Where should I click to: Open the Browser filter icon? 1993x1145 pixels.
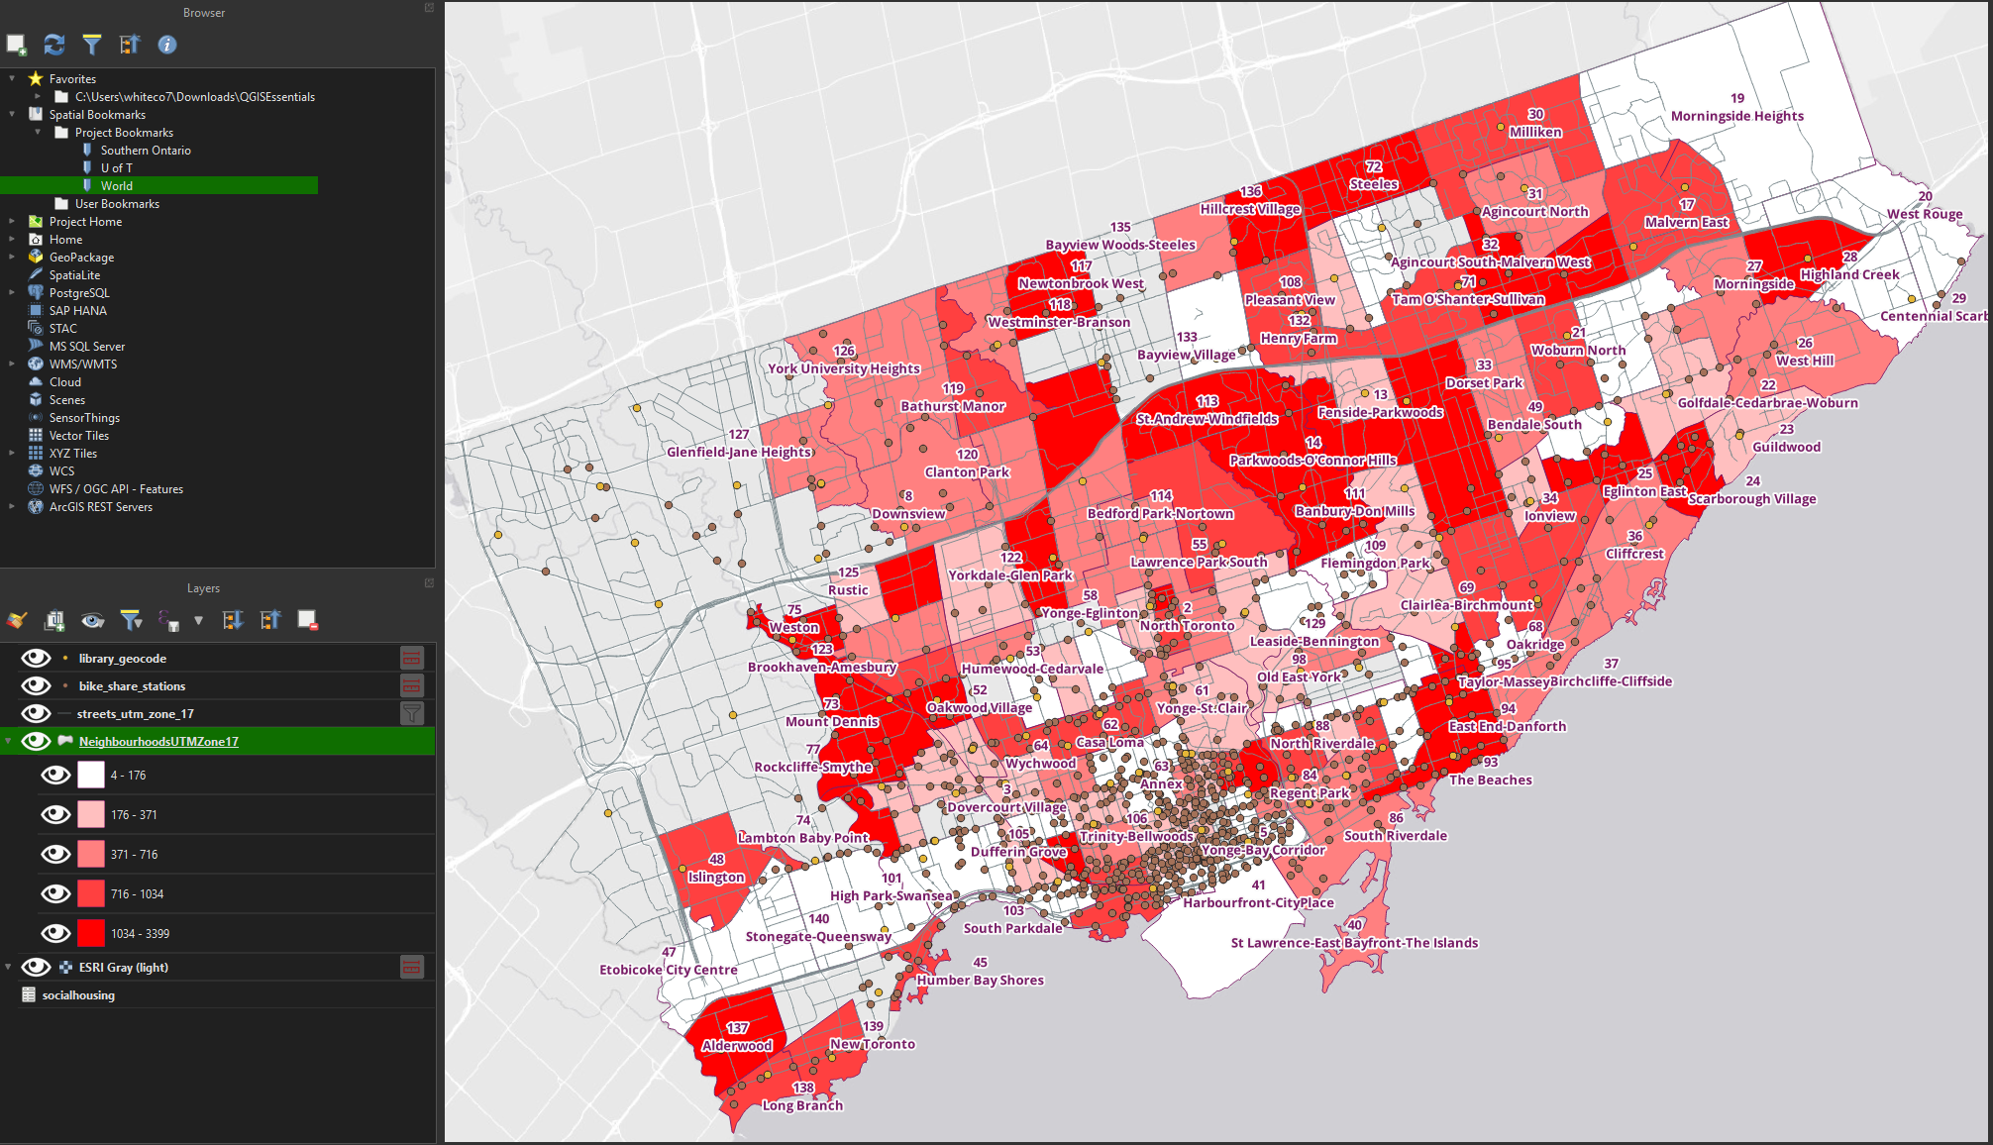[x=92, y=45]
